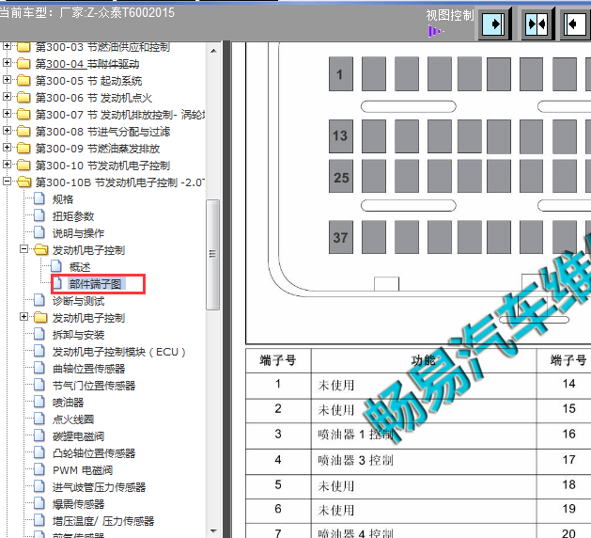Open the 规格 document
Image resolution: width=591 pixels, height=538 pixels.
(x=63, y=199)
